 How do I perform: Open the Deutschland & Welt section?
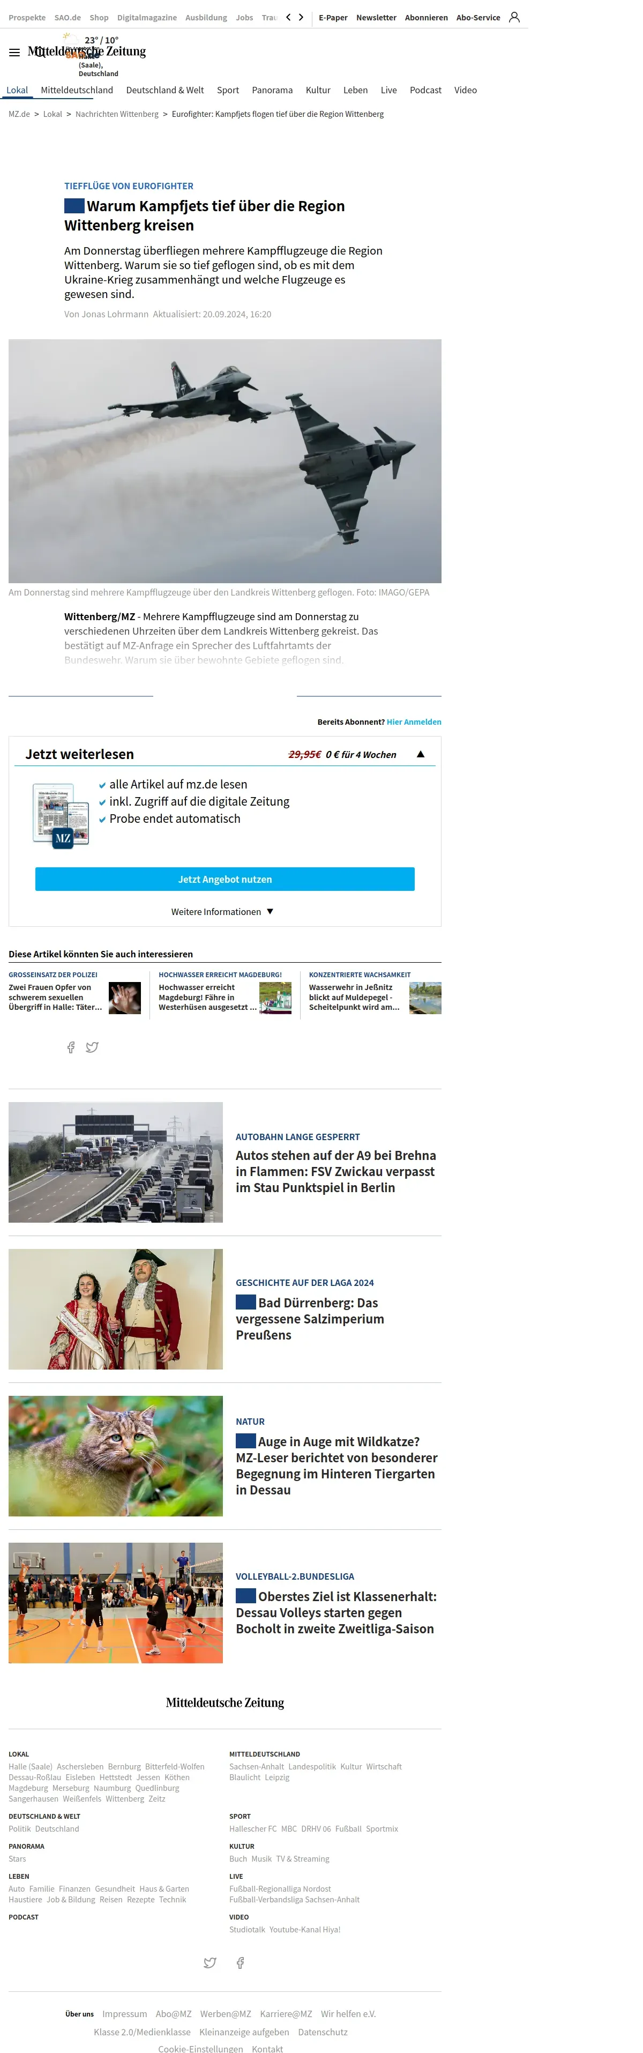tap(165, 90)
